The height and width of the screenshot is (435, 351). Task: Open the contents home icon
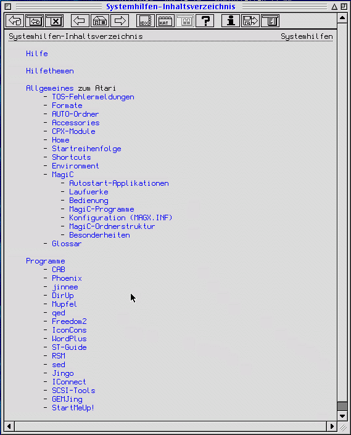(100, 21)
